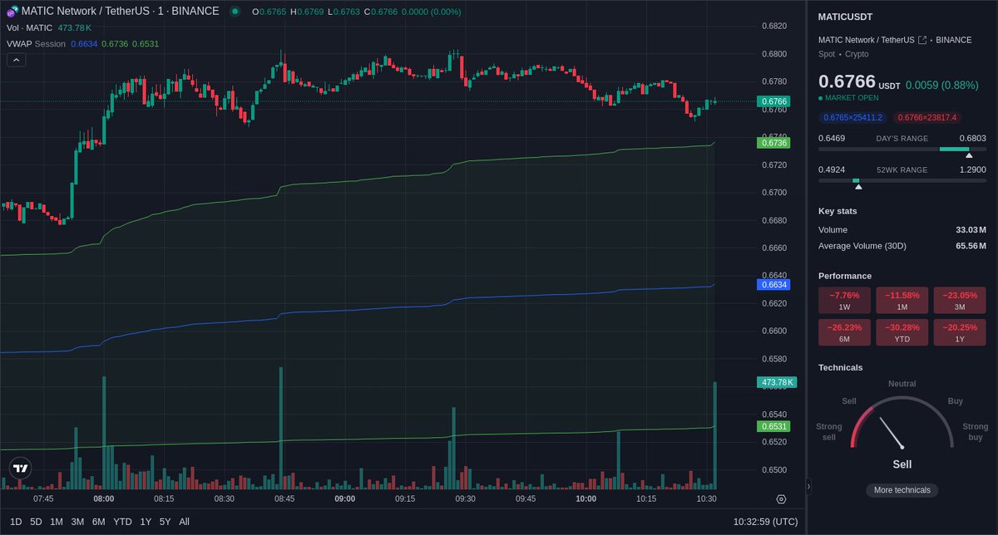Click the TradingView logo on chart
998x535 pixels.
[21, 469]
